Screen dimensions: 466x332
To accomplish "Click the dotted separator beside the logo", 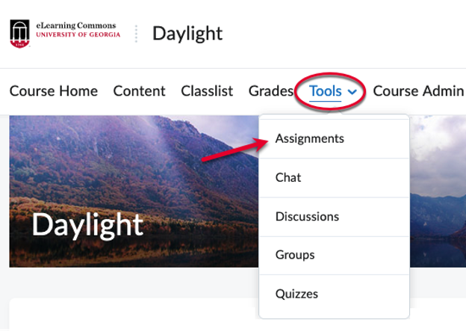I will click(137, 34).
